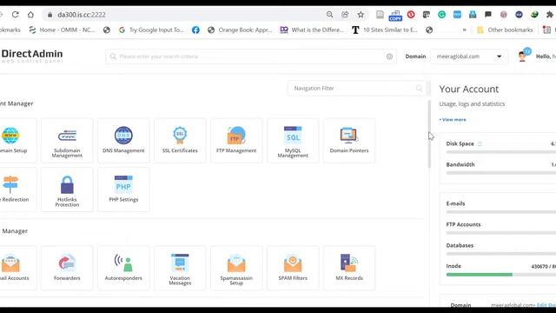The height and width of the screenshot is (313, 556).
Task: Open Facebook bookmark icon
Action: click(x=195, y=30)
